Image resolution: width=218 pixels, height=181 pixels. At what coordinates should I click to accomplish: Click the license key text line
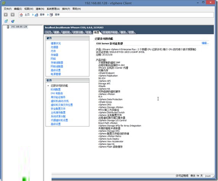(x=120, y=52)
